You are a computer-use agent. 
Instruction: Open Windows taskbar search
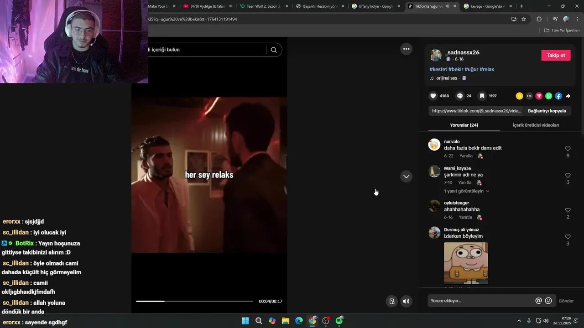259,321
